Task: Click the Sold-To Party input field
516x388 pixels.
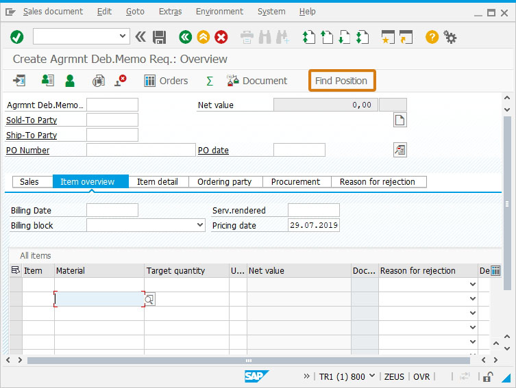Action: (112, 120)
